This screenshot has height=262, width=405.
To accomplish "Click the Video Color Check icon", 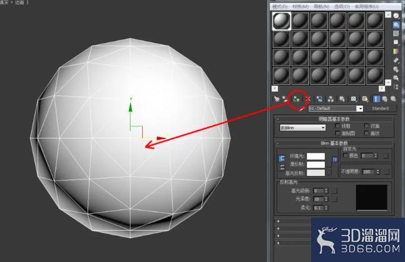I will [396, 51].
